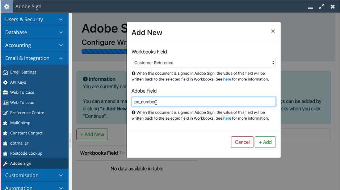Maximize the Adobe Sign window
Viewport: 340px width, 190px height.
pyautogui.click(x=321, y=6)
